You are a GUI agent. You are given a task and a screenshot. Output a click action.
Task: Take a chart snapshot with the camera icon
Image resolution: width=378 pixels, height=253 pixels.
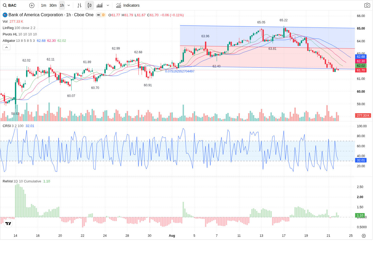pos(367,5)
